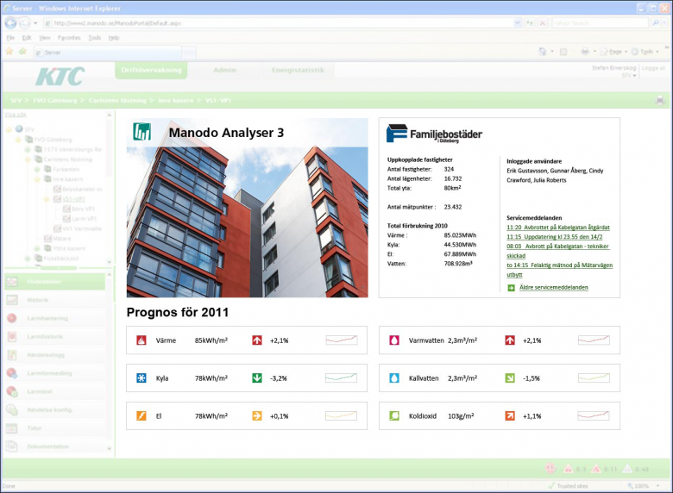The height and width of the screenshot is (493, 673).
Task: Click the Kallvatten trend sparkline
Action: tap(594, 378)
